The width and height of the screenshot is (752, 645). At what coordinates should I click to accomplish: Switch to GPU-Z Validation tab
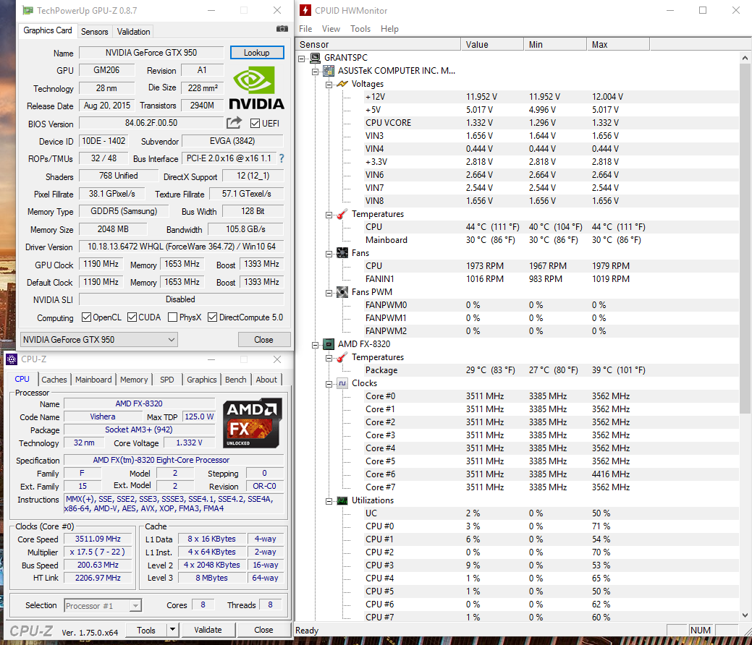pos(133,32)
